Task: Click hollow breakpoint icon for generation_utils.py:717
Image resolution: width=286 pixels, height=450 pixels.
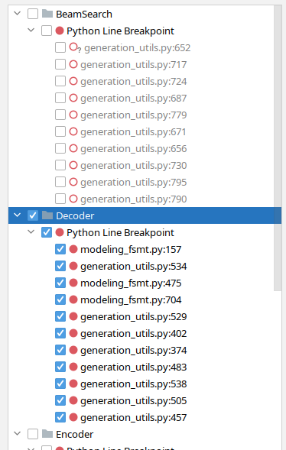Action: (x=73, y=64)
